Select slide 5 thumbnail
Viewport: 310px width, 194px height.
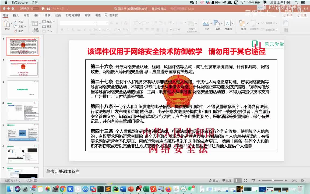click(x=23, y=133)
